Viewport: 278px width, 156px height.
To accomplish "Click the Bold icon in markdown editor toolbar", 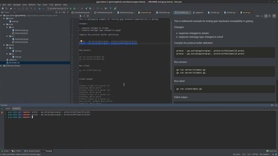I will point(80,16).
